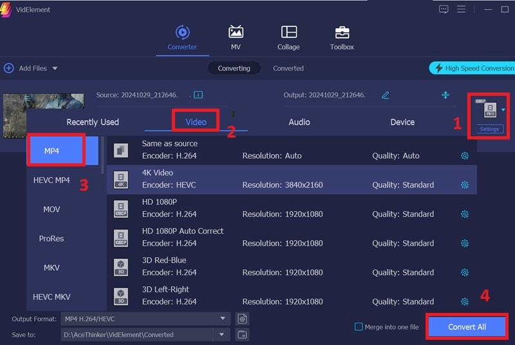The image size is (515, 345).
Task: Choose the HD 1080P Auto Correct preset row
Action: [292, 238]
